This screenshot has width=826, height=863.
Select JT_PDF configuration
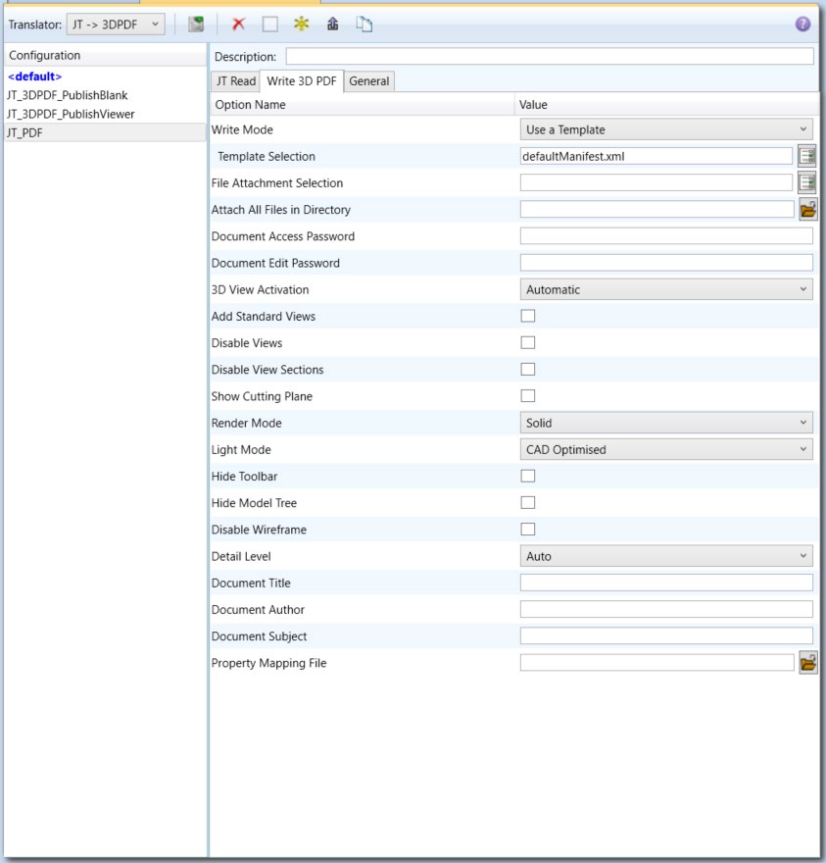click(x=105, y=132)
